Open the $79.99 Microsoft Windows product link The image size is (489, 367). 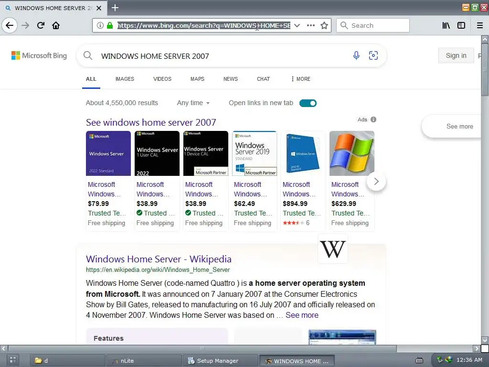(x=104, y=189)
